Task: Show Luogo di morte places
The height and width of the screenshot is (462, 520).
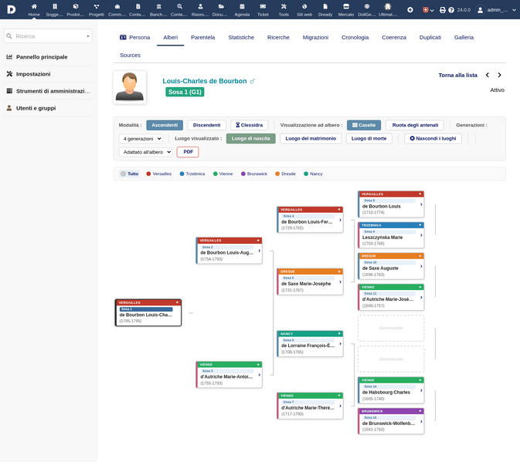Action: pos(369,139)
